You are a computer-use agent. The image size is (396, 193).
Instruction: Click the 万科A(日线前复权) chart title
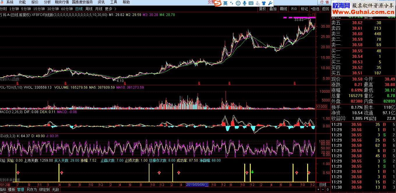point(15,15)
